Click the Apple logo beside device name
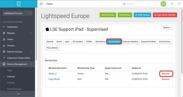Image resolution: width=183 pixels, height=97 pixels. tap(47, 29)
